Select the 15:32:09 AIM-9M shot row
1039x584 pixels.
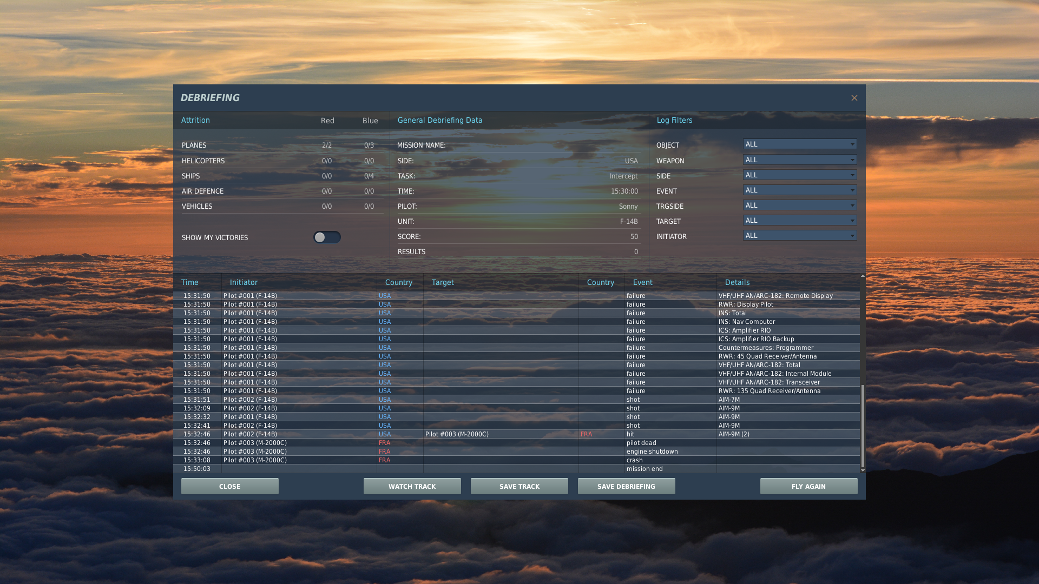(516, 408)
